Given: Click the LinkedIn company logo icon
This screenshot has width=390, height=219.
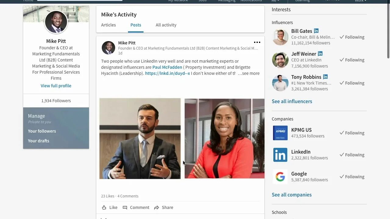Looking at the screenshot, I should [x=280, y=155].
